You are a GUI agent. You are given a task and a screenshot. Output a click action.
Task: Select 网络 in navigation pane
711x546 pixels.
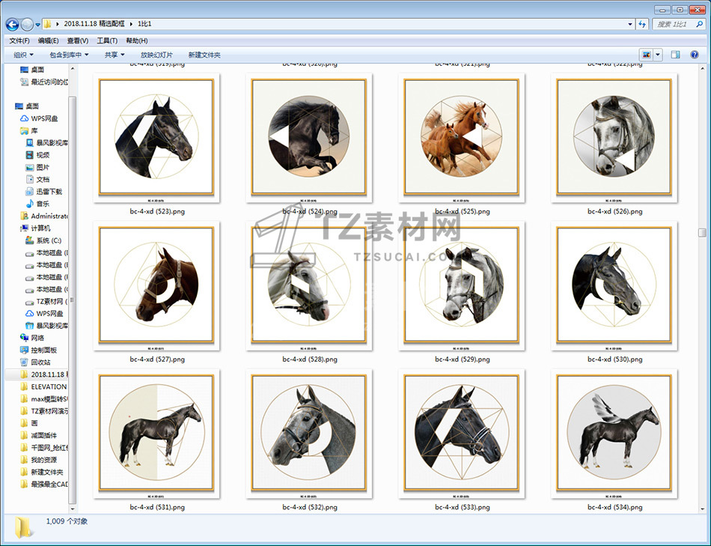point(32,338)
